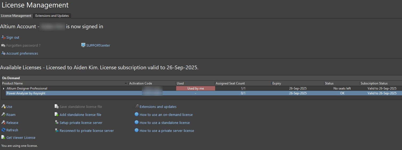Viewport: 402px width, 150px height.
Task: Click the Refresh arrows icon
Action: tap(3, 130)
